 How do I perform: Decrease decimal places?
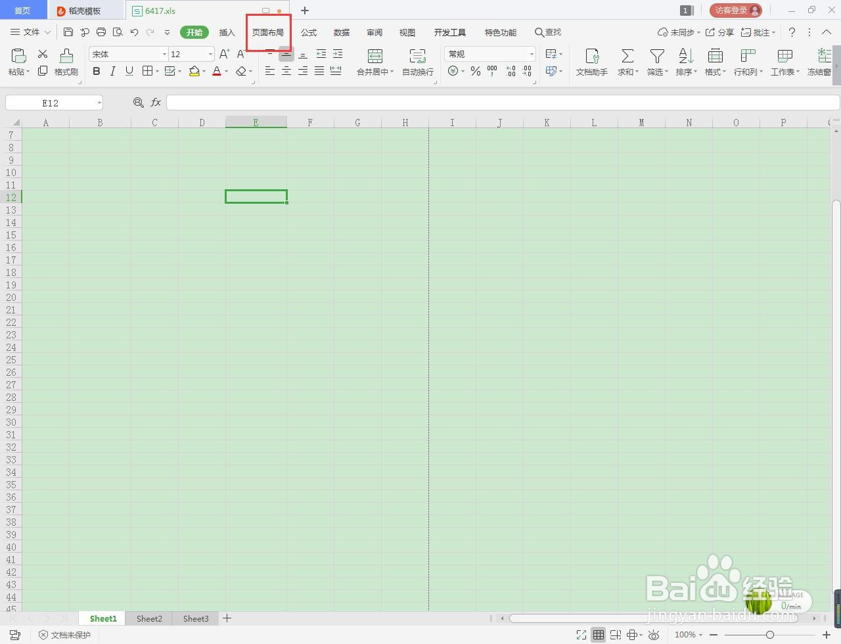(527, 71)
